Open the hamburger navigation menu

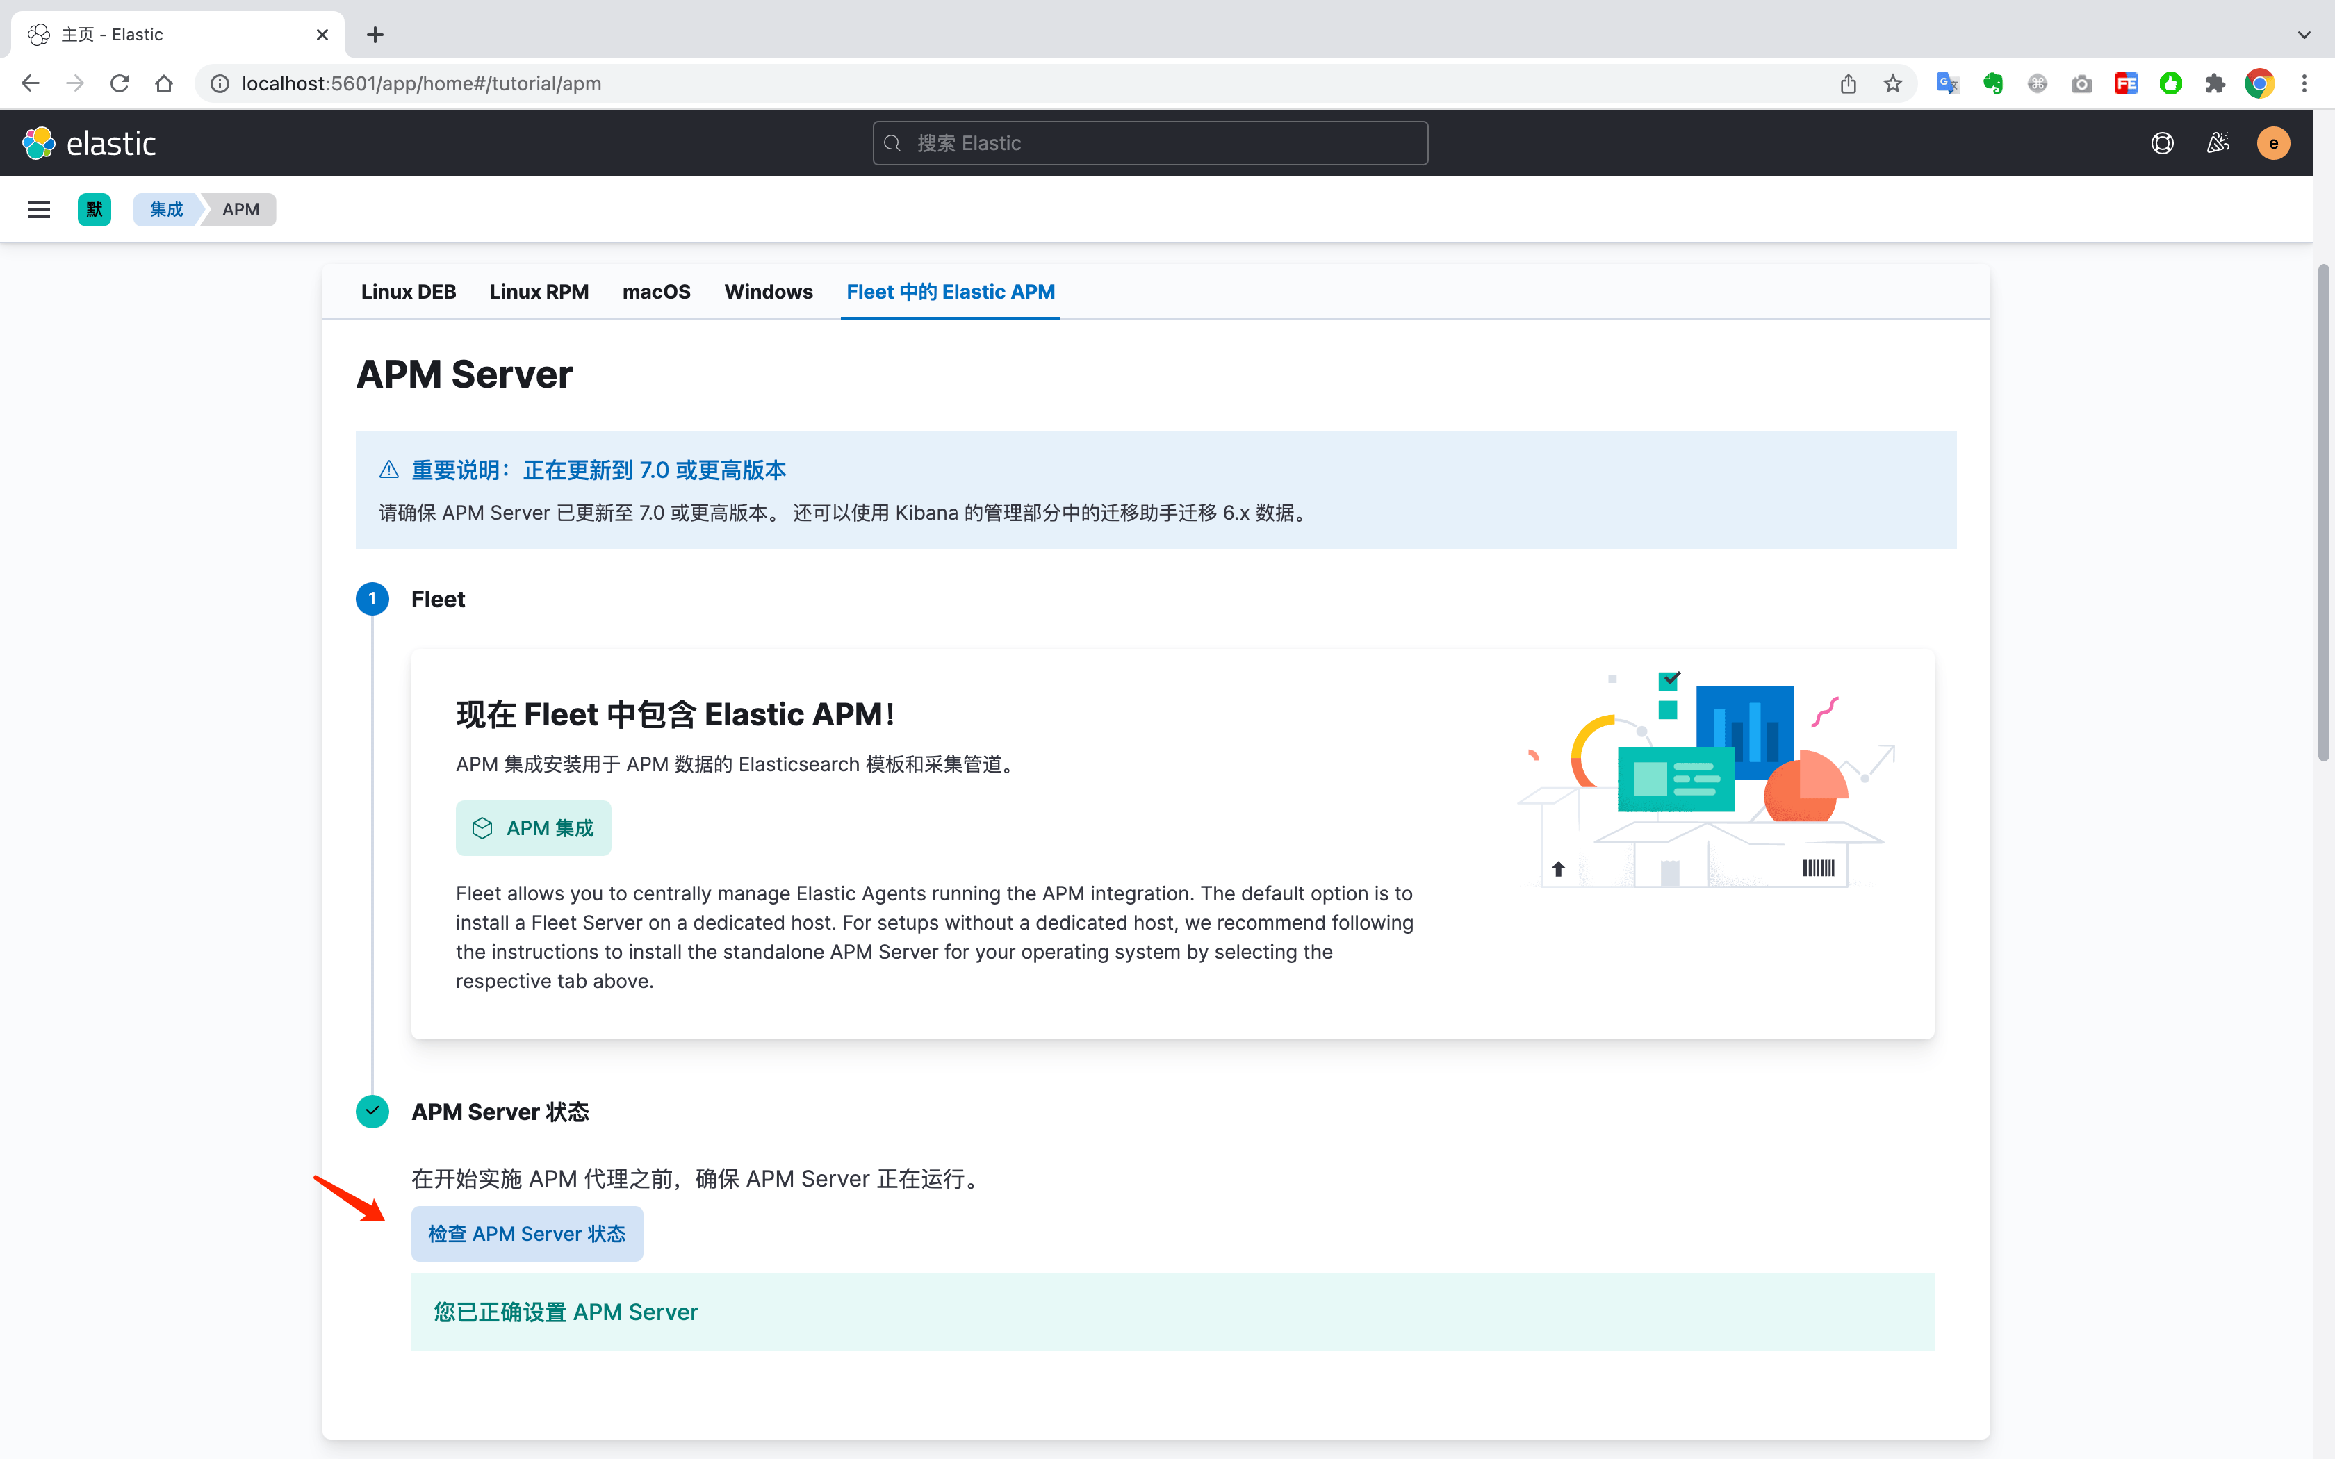tap(39, 209)
